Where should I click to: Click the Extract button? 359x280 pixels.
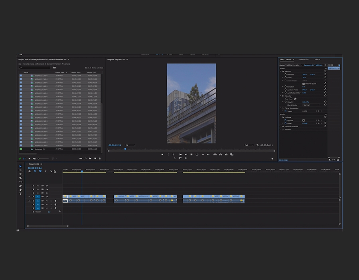pos(221,154)
